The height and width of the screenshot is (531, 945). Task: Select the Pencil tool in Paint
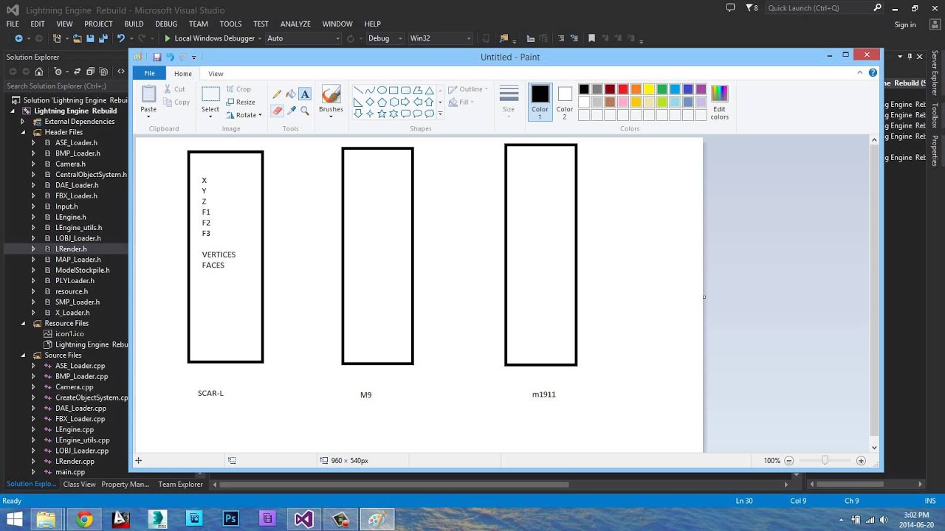[x=277, y=94]
